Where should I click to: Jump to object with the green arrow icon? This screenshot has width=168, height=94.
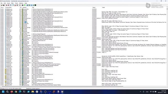(x=25, y=5)
